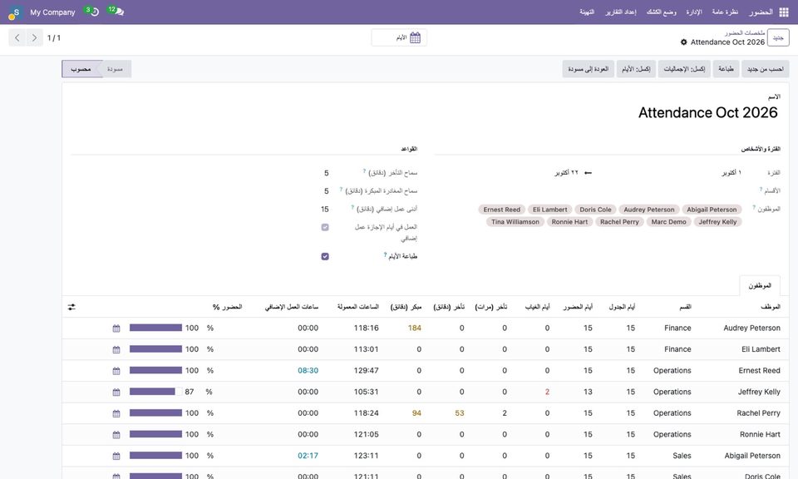
Task: Sort table by الموظف column header
Action: tap(771, 307)
